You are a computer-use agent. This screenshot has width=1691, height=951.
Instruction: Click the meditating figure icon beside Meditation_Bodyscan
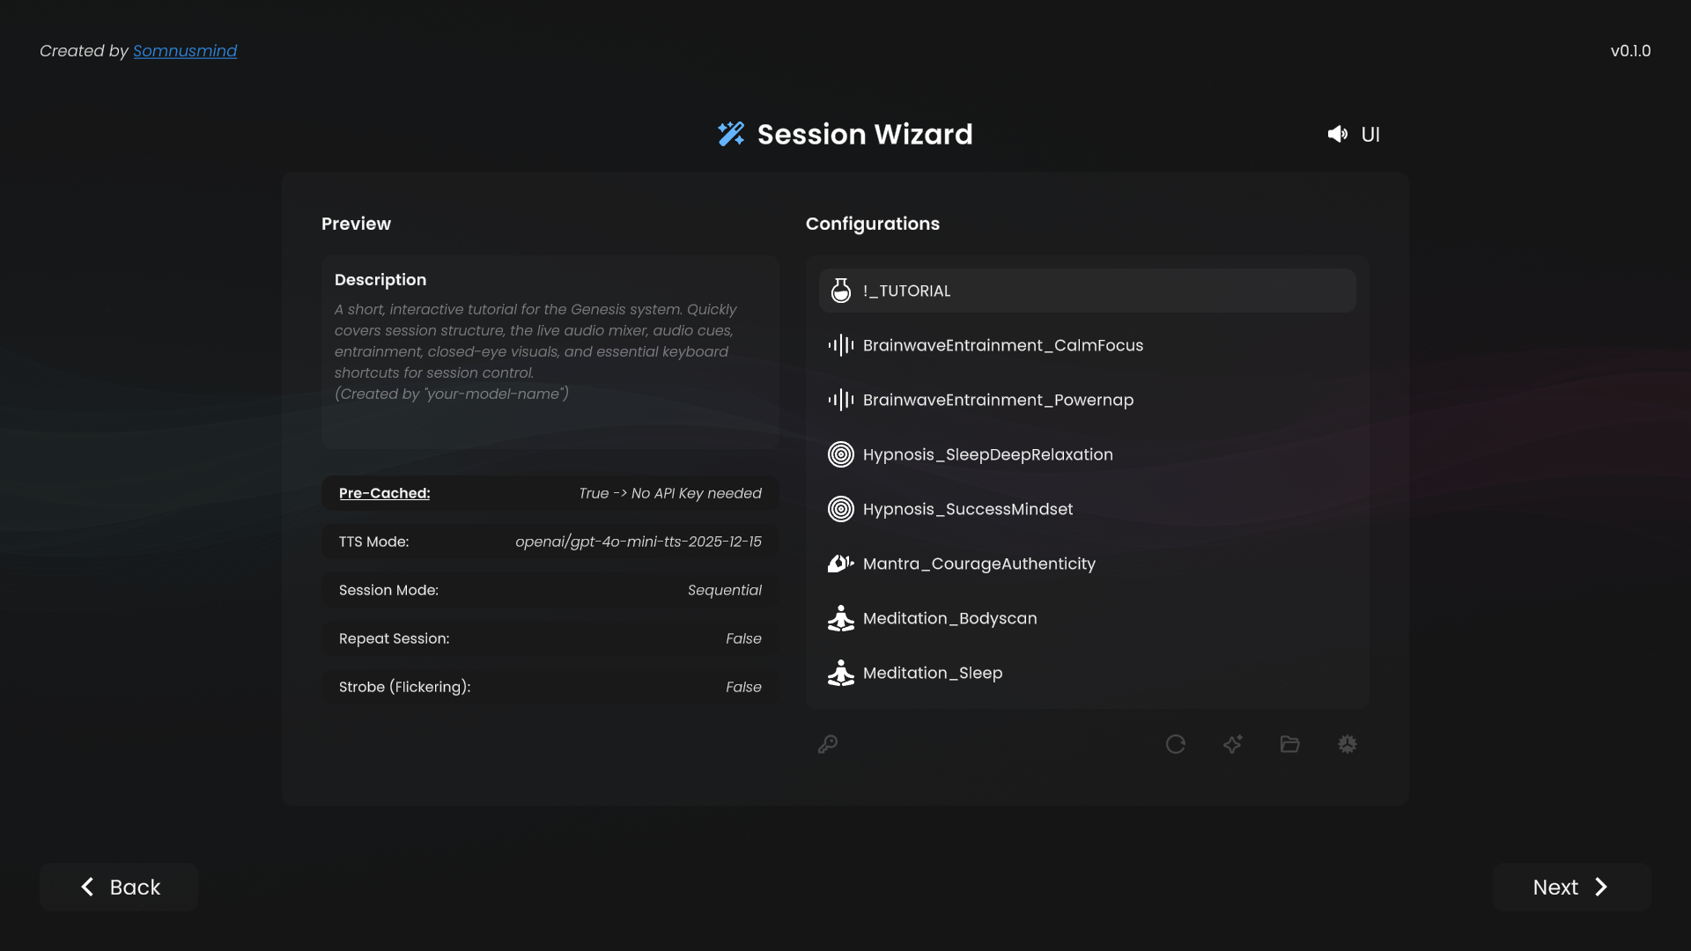[x=841, y=618]
